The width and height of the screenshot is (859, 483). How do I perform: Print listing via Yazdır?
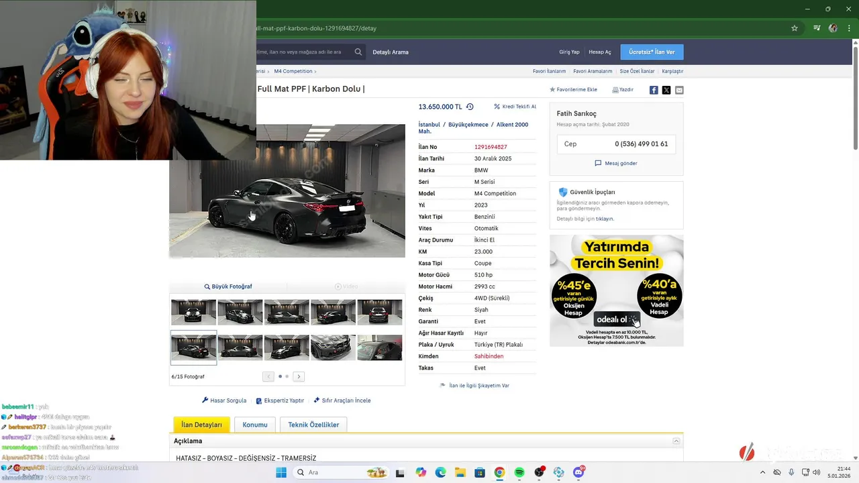pos(623,89)
